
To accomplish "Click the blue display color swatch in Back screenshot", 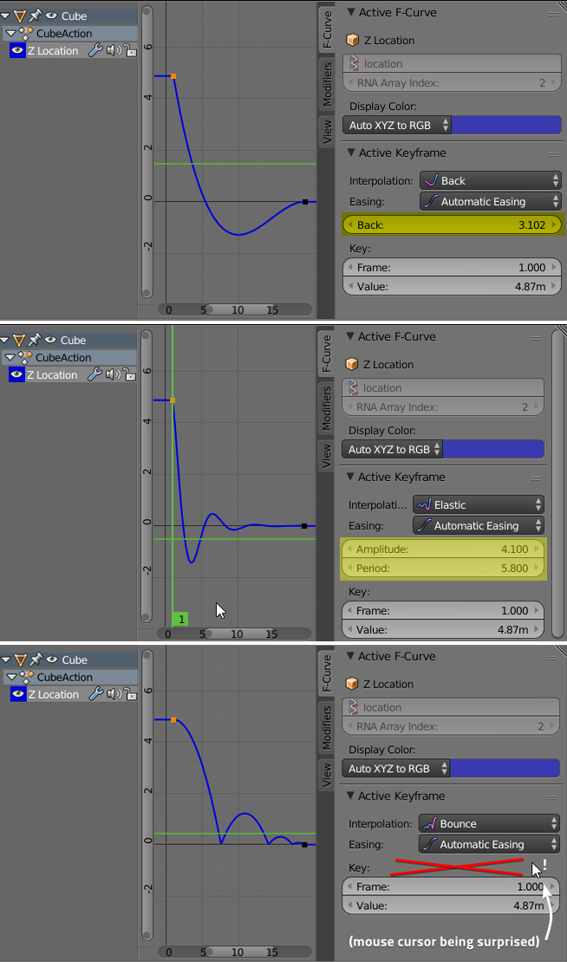I will pyautogui.click(x=505, y=125).
